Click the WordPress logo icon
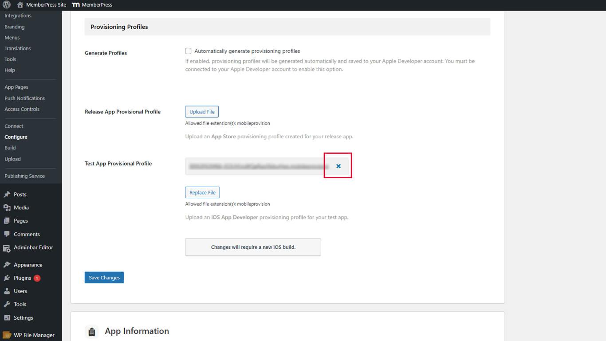Screen dimensions: 606x341 click(6, 5)
